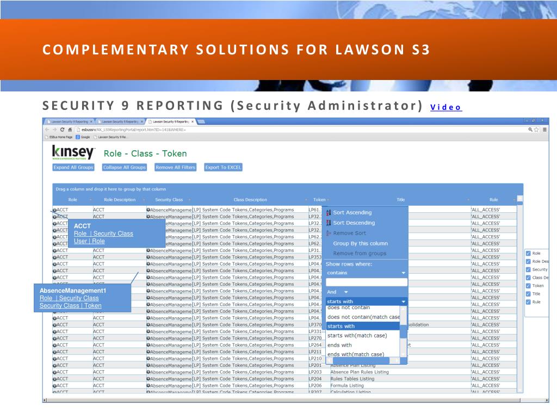
Task: Click the Kinsey logo
Action: tap(73, 152)
